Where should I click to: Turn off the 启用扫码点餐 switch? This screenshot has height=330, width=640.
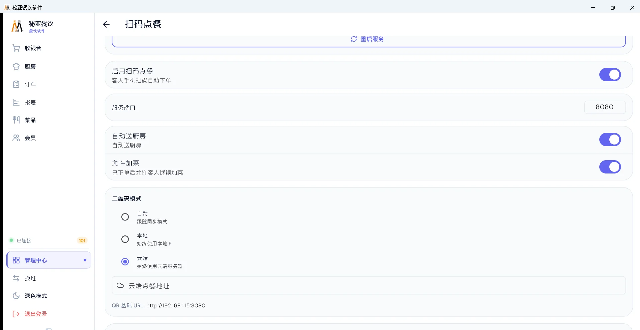(610, 75)
